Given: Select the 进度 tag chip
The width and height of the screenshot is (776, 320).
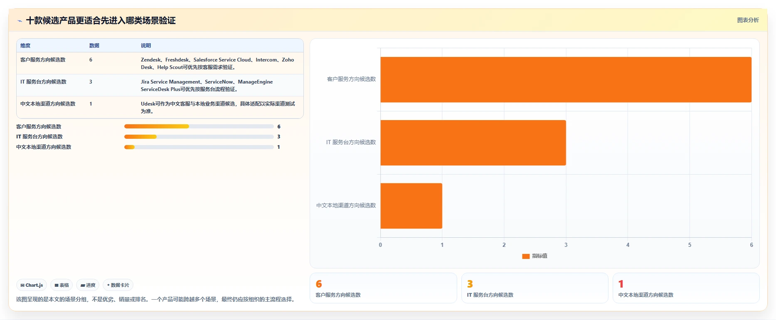Looking at the screenshot, I should pos(88,285).
